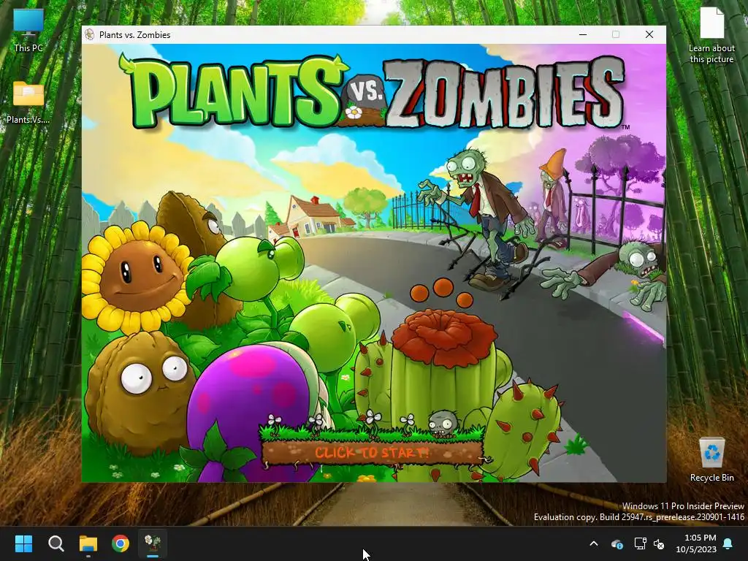Click the muted volume tray icon
Screen dimensions: 748x561
(x=659, y=543)
